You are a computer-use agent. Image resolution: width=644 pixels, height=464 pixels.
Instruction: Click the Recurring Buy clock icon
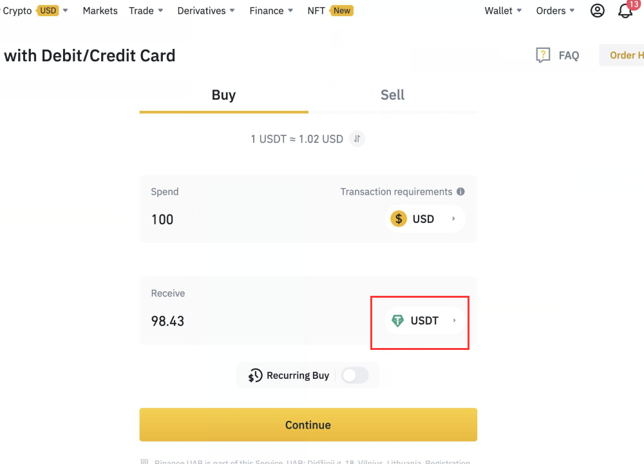[255, 375]
